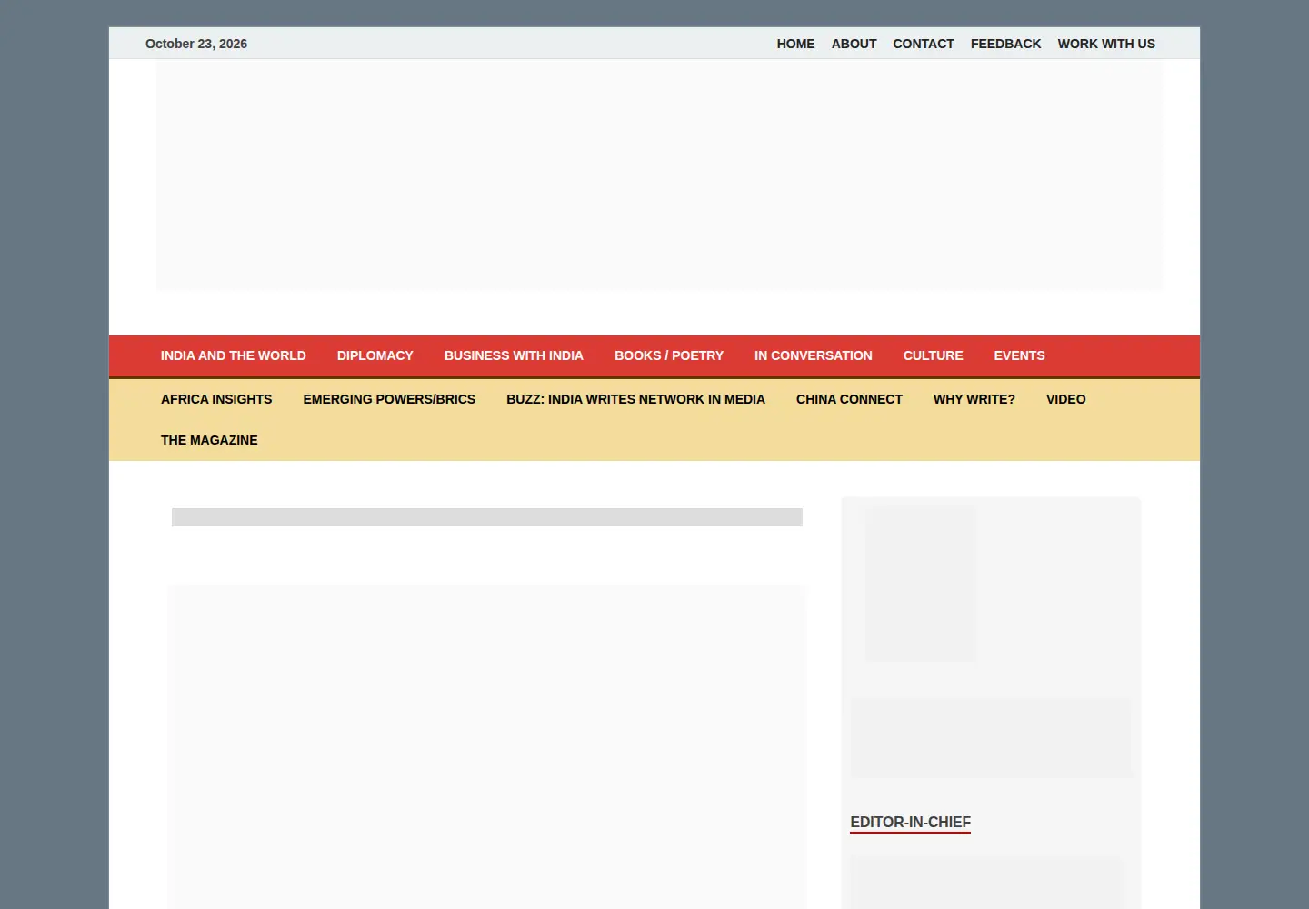1309x909 pixels.
Task: Open the HOME link in top bar
Action: [x=795, y=44]
